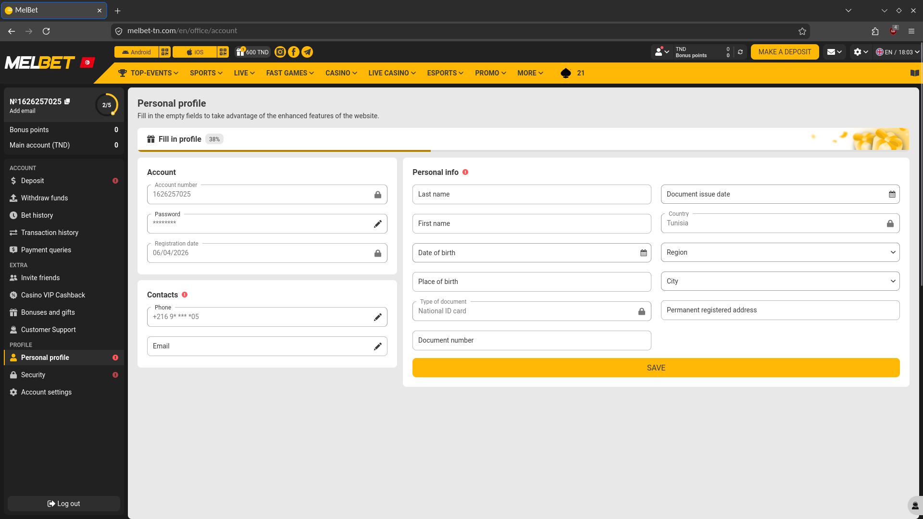Image resolution: width=923 pixels, height=519 pixels.
Task: Open the browser hamburger menu
Action: (x=911, y=31)
